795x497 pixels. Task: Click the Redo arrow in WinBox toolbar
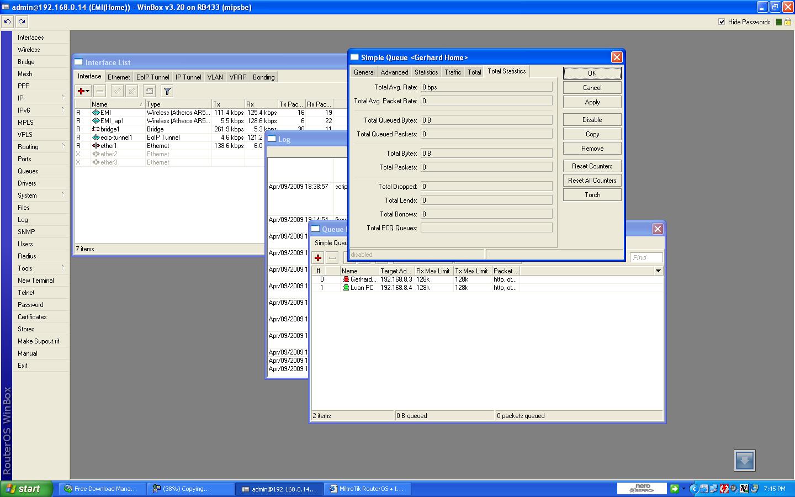22,22
